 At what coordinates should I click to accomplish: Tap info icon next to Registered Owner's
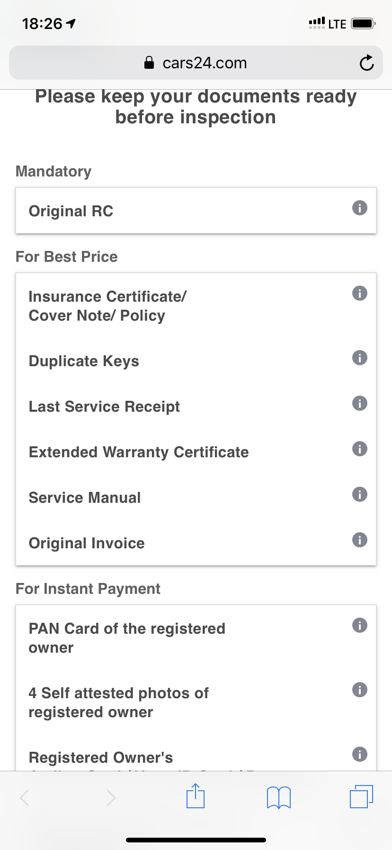click(x=360, y=754)
